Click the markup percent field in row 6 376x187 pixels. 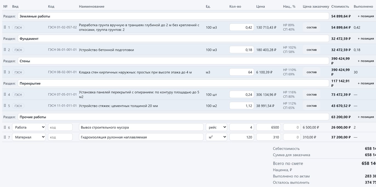(292, 127)
